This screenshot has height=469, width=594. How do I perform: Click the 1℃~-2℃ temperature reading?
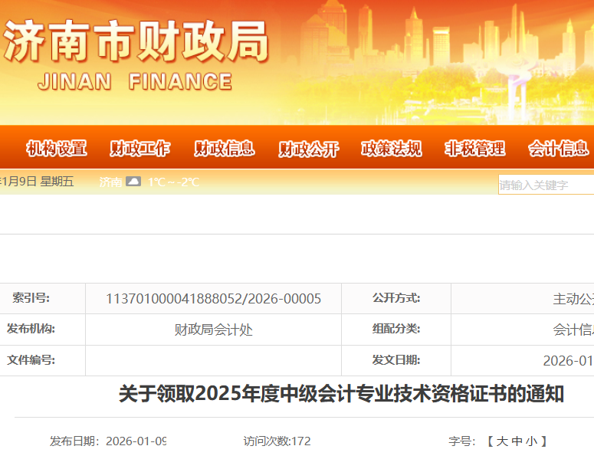(173, 182)
